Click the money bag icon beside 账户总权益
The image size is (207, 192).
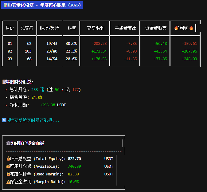click(8, 159)
